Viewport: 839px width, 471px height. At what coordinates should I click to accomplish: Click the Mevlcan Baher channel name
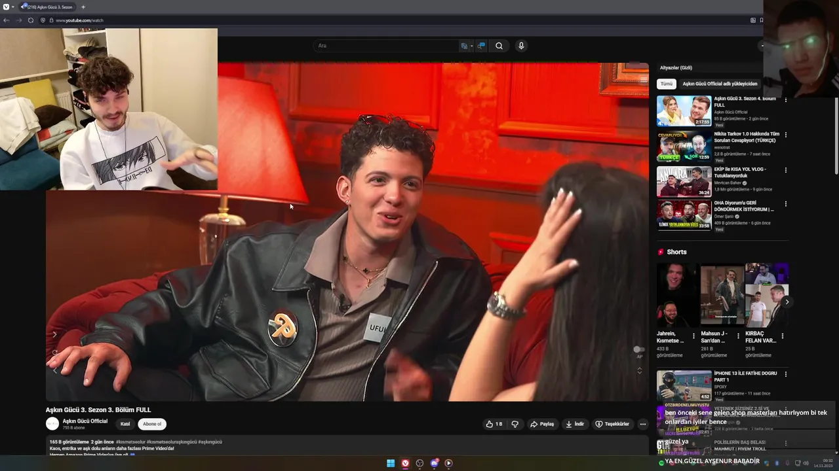[728, 183]
